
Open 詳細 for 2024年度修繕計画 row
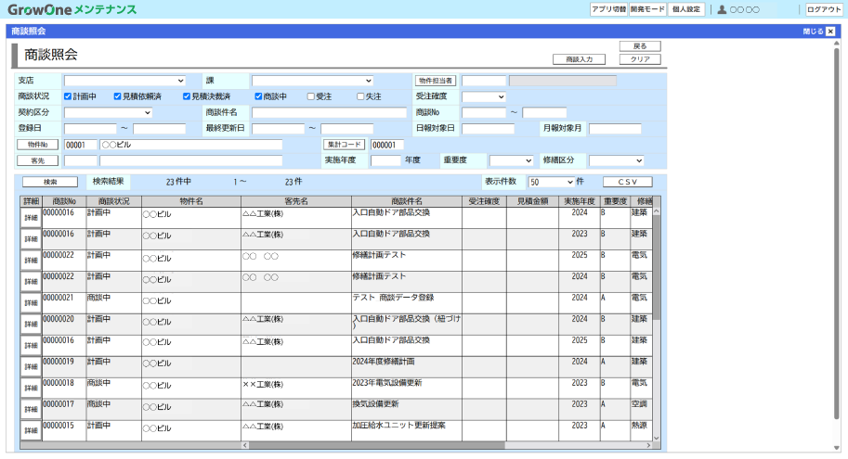click(32, 366)
